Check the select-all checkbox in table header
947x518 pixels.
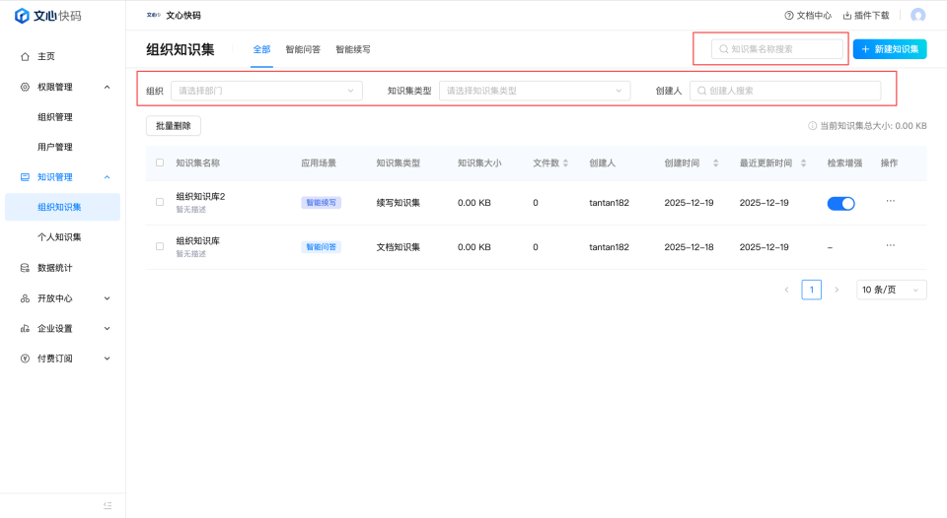pyautogui.click(x=160, y=162)
